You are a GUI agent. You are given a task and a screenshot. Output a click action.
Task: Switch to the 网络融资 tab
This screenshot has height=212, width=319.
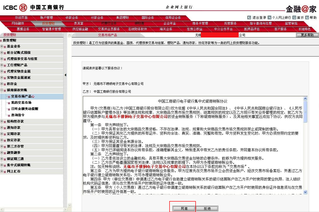[18, 23]
